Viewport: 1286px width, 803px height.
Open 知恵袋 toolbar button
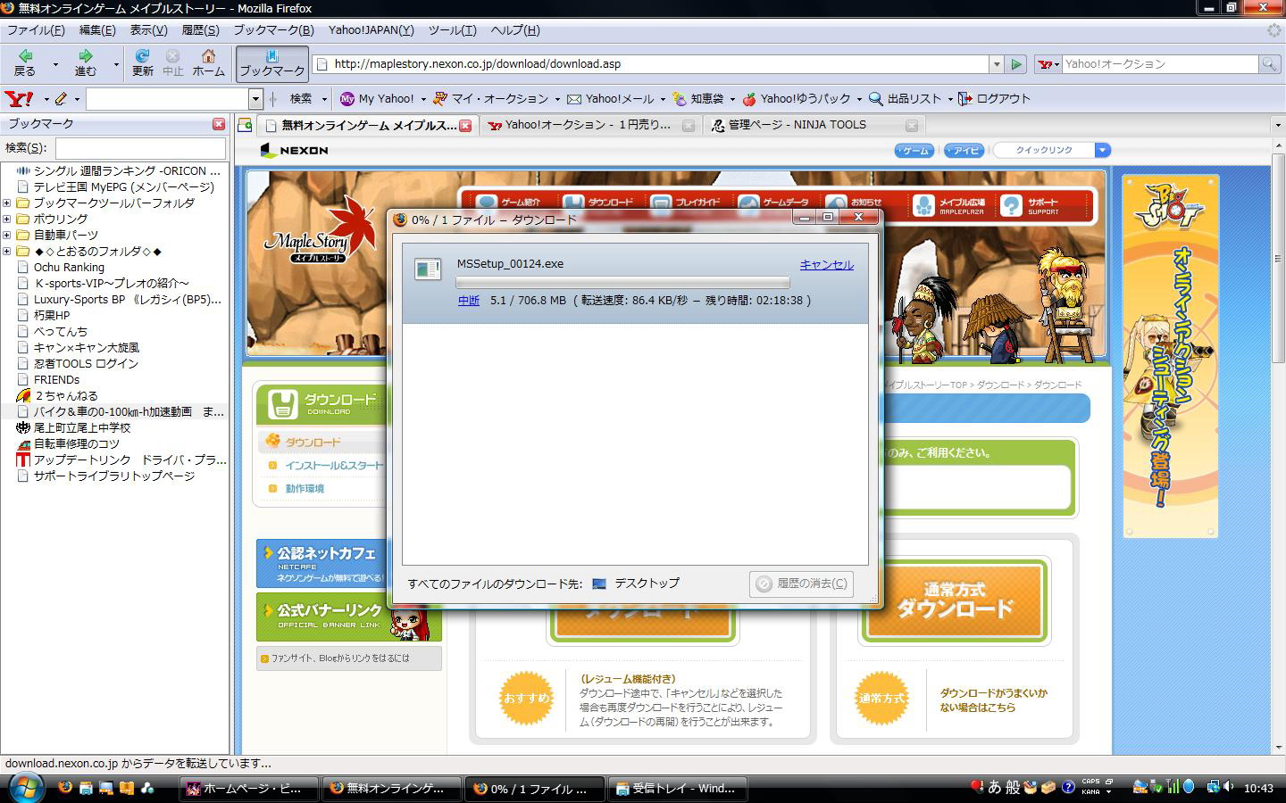pyautogui.click(x=698, y=99)
